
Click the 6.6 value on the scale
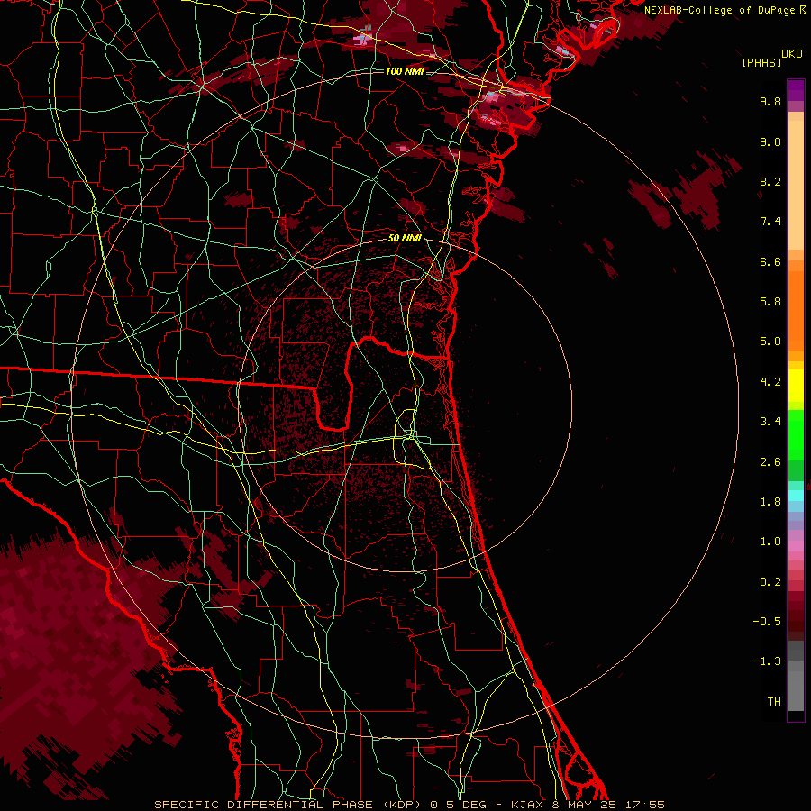pyautogui.click(x=770, y=261)
